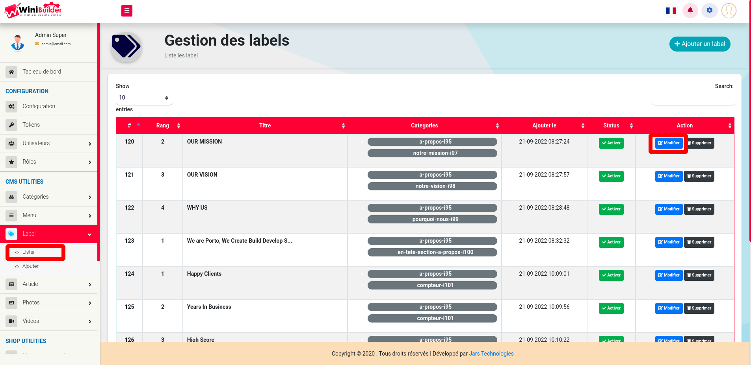Click Modifier for OUR MISSION row
Image resolution: width=751 pixels, height=365 pixels.
[669, 143]
